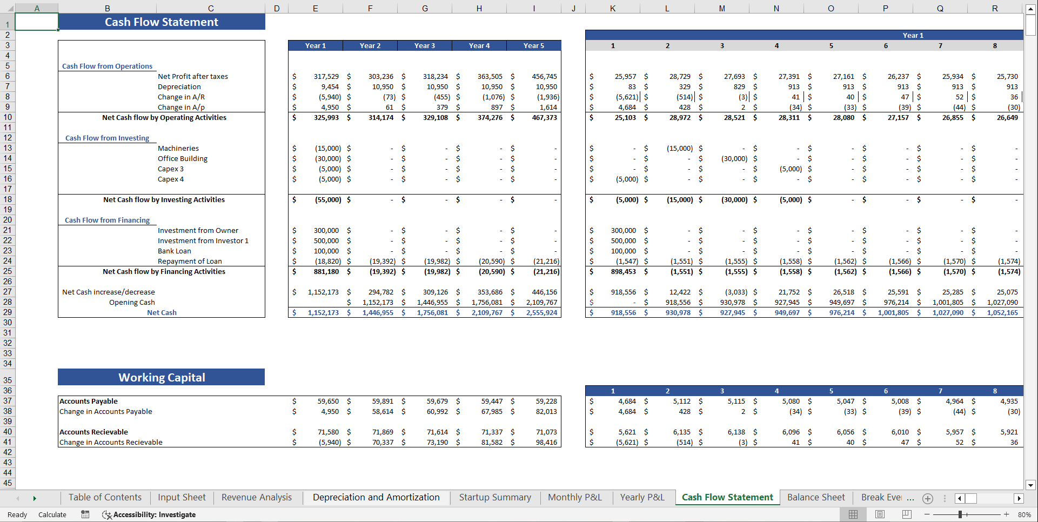Select column E by its header
1038x522 pixels.
tap(315, 8)
